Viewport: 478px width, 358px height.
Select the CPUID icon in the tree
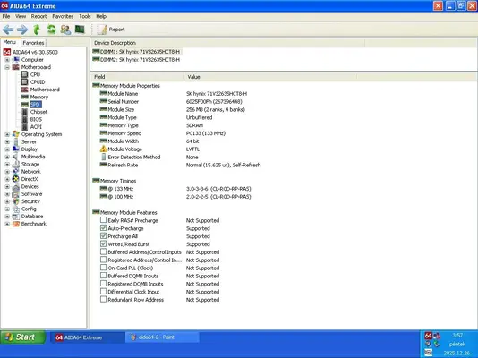click(25, 82)
